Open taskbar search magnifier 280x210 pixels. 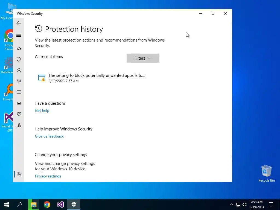[x=20, y=205]
